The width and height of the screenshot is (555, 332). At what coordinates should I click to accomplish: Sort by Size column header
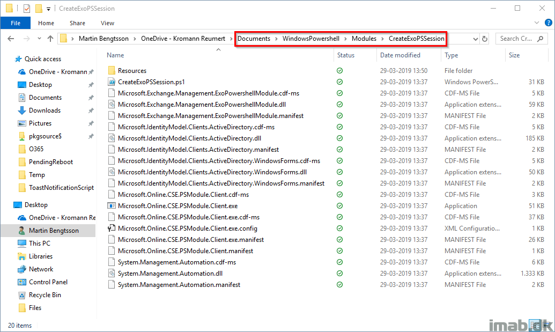[x=514, y=55]
